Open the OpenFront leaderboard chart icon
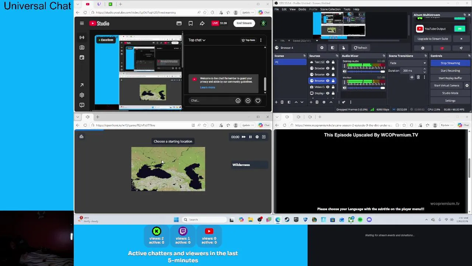 (x=81, y=137)
